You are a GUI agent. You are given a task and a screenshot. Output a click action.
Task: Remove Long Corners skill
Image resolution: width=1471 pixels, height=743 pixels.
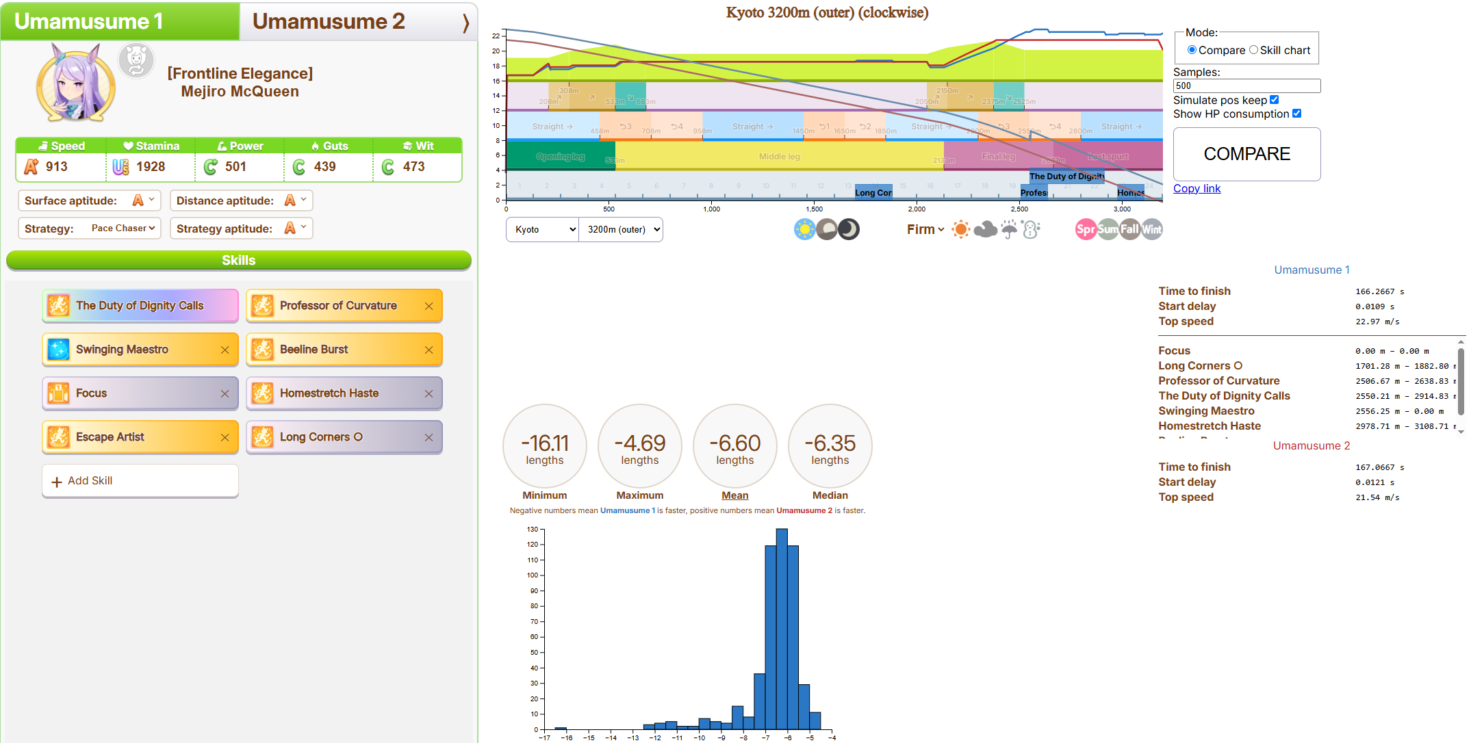click(x=428, y=437)
